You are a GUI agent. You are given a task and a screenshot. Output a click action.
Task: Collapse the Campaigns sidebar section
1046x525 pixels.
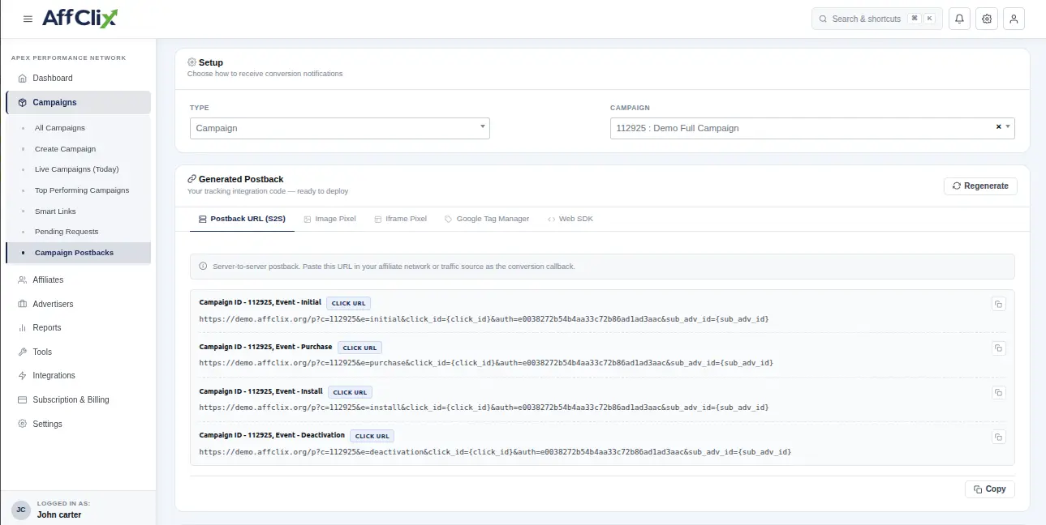coord(78,102)
